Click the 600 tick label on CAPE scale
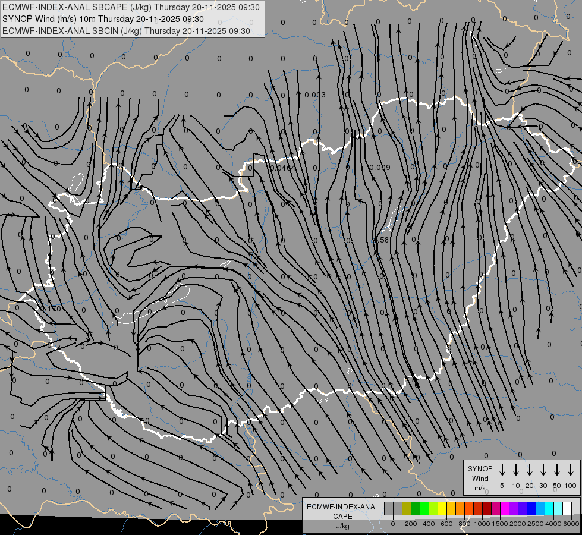The height and width of the screenshot is (535, 582). click(x=446, y=524)
